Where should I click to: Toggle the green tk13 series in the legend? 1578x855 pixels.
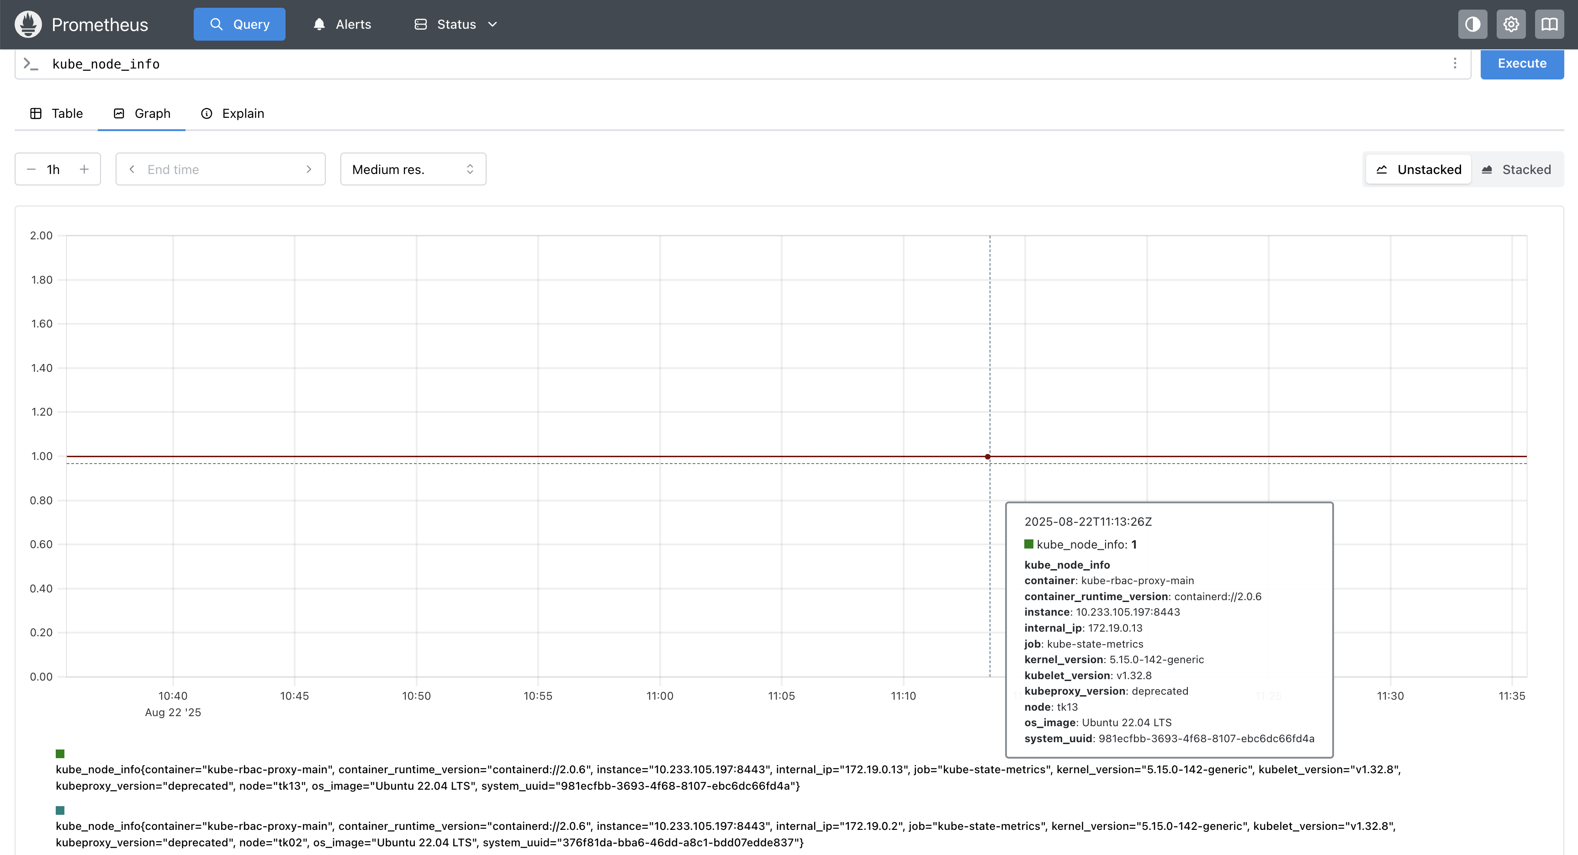click(60, 754)
